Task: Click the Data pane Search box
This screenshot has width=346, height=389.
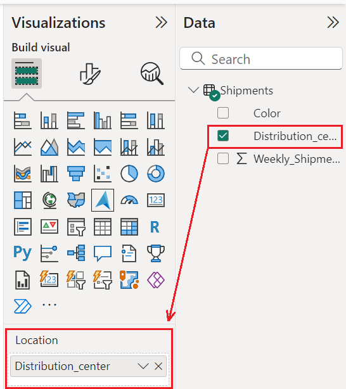Action: click(x=261, y=58)
